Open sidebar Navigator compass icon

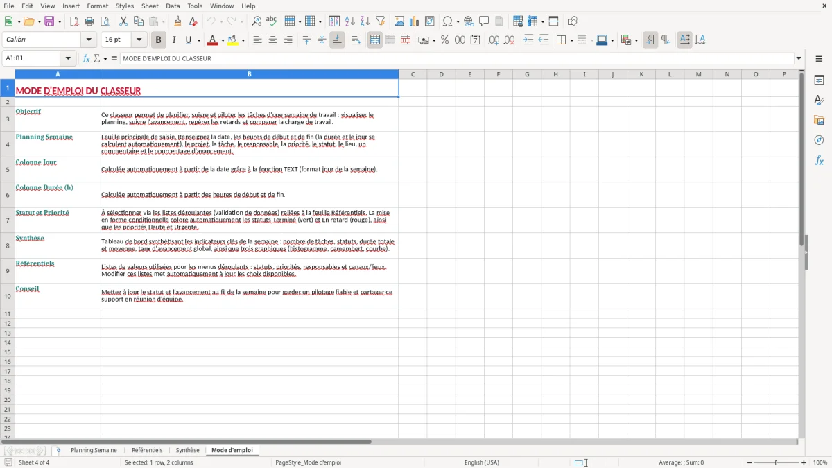pos(819,140)
